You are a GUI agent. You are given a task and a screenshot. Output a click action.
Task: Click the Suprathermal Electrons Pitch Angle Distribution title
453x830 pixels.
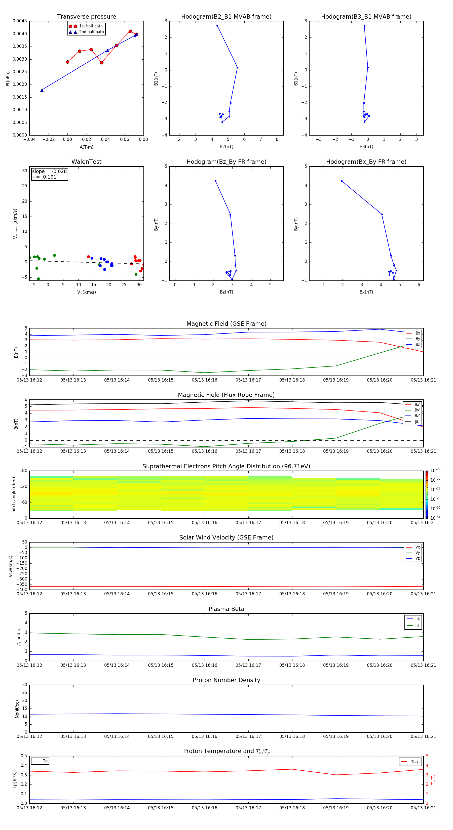[x=226, y=467]
